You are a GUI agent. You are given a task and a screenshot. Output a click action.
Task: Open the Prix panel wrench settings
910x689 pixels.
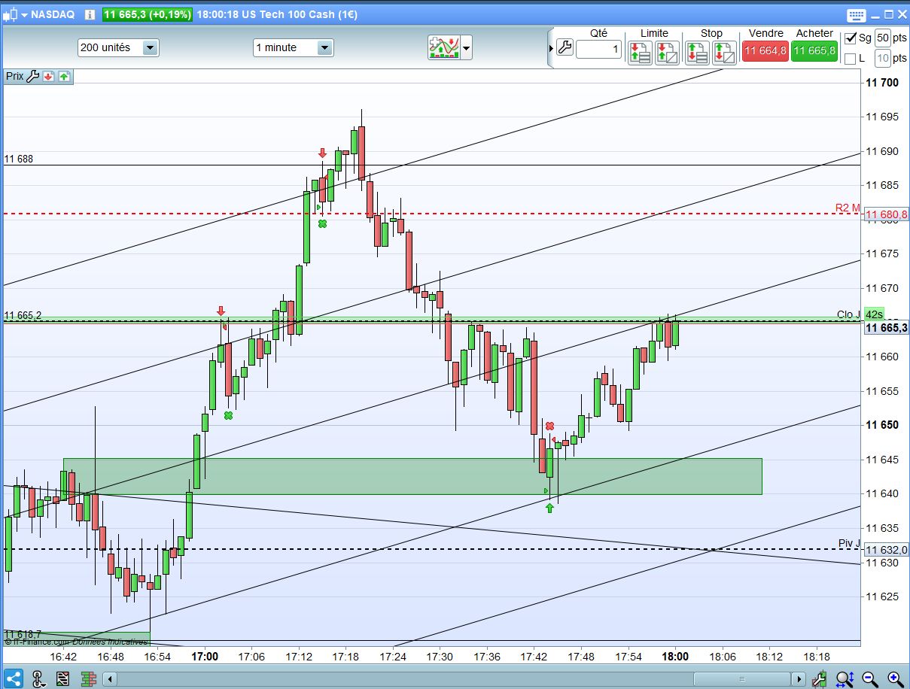pos(32,76)
